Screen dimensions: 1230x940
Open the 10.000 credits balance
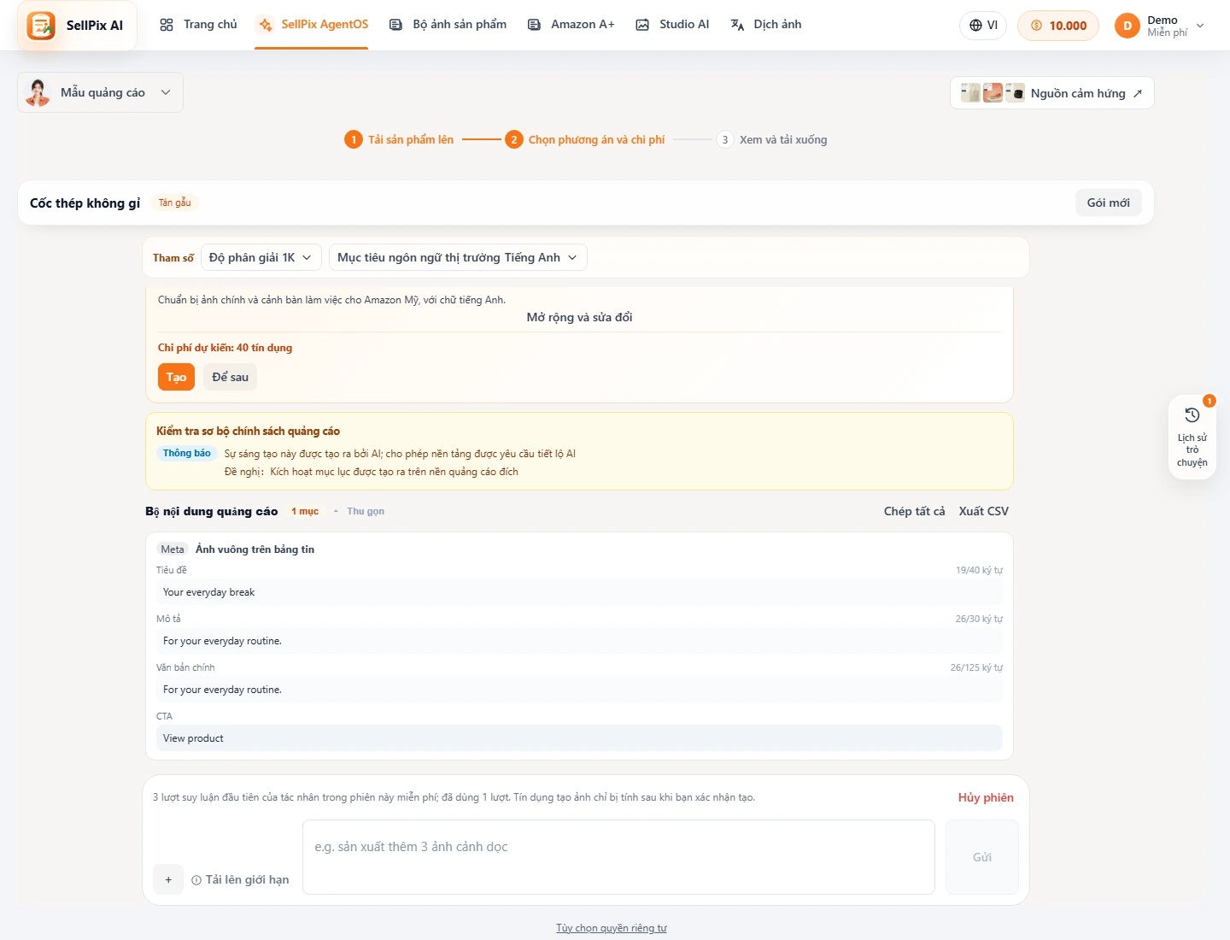point(1058,26)
